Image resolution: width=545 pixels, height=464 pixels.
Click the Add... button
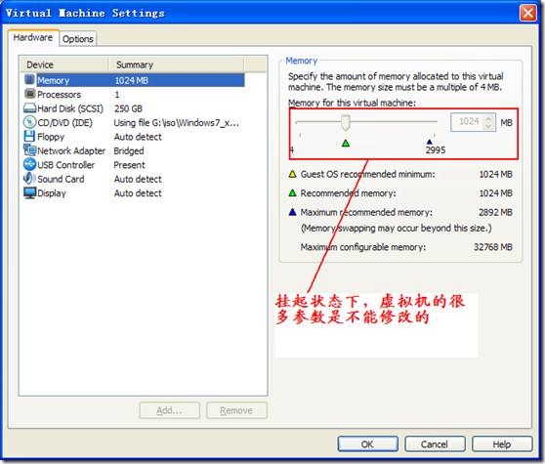pyautogui.click(x=170, y=410)
